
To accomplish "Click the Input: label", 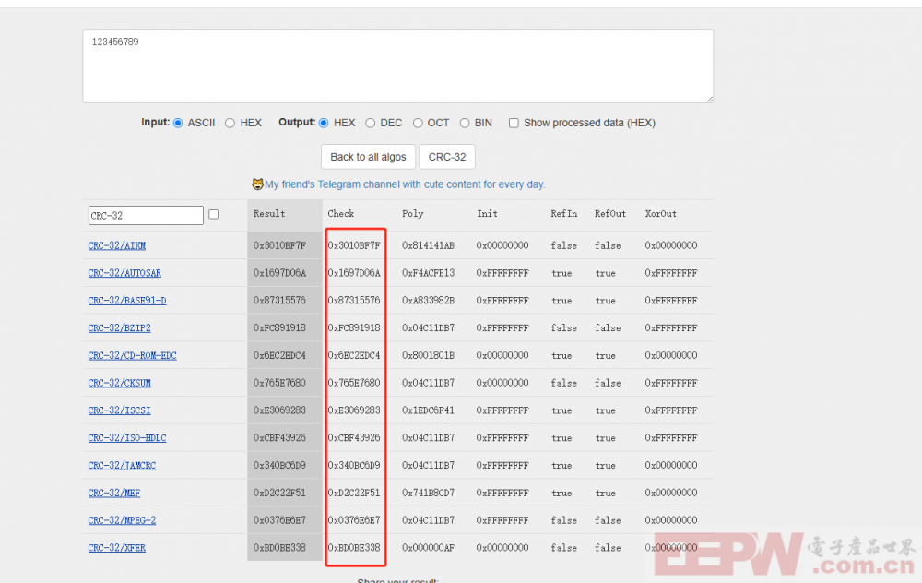I will (155, 123).
